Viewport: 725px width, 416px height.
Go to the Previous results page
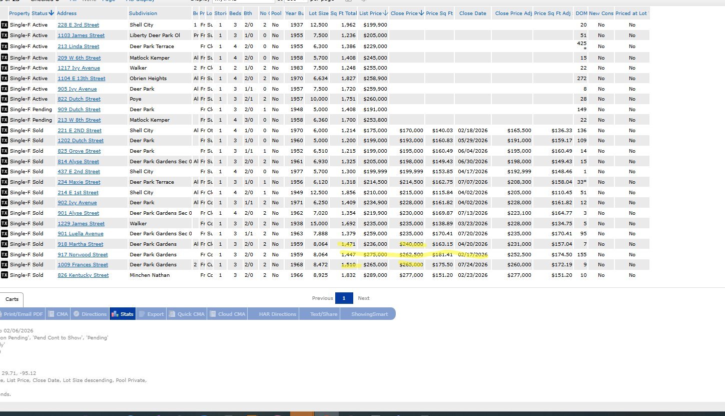322,298
